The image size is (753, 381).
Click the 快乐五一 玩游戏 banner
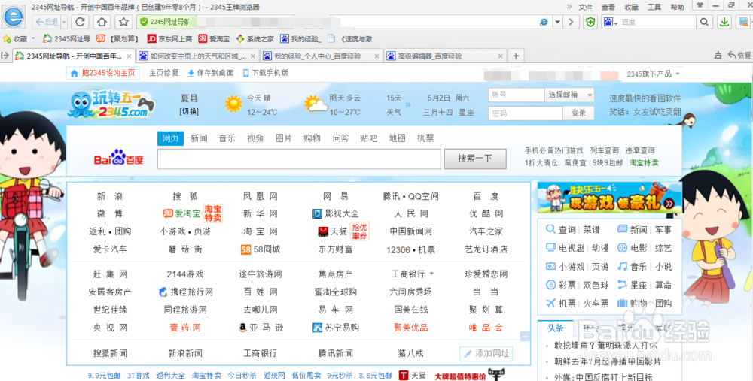point(609,198)
